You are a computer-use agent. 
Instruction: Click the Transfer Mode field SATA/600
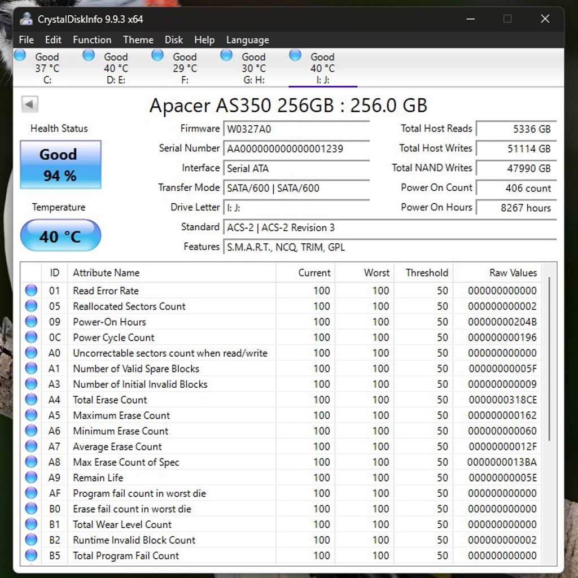tap(296, 188)
